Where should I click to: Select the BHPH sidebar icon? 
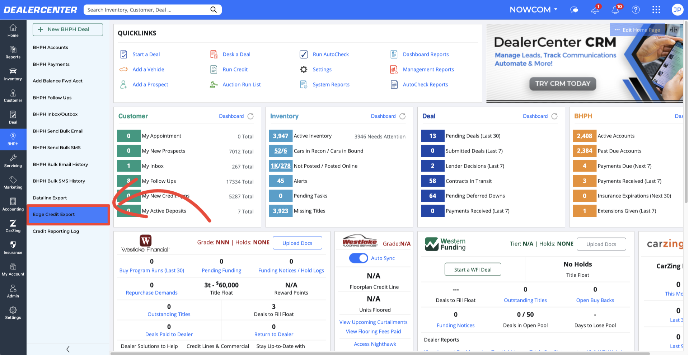13,139
